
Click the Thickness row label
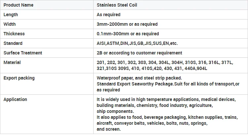coord(14,34)
